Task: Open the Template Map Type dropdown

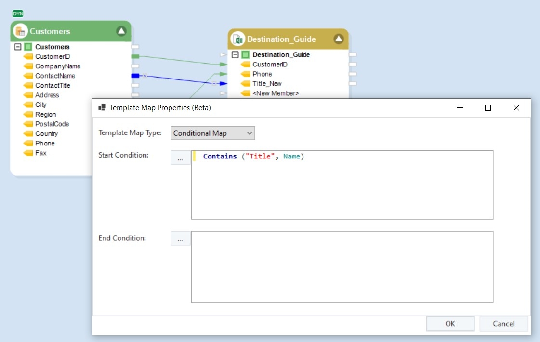Action: click(x=212, y=133)
